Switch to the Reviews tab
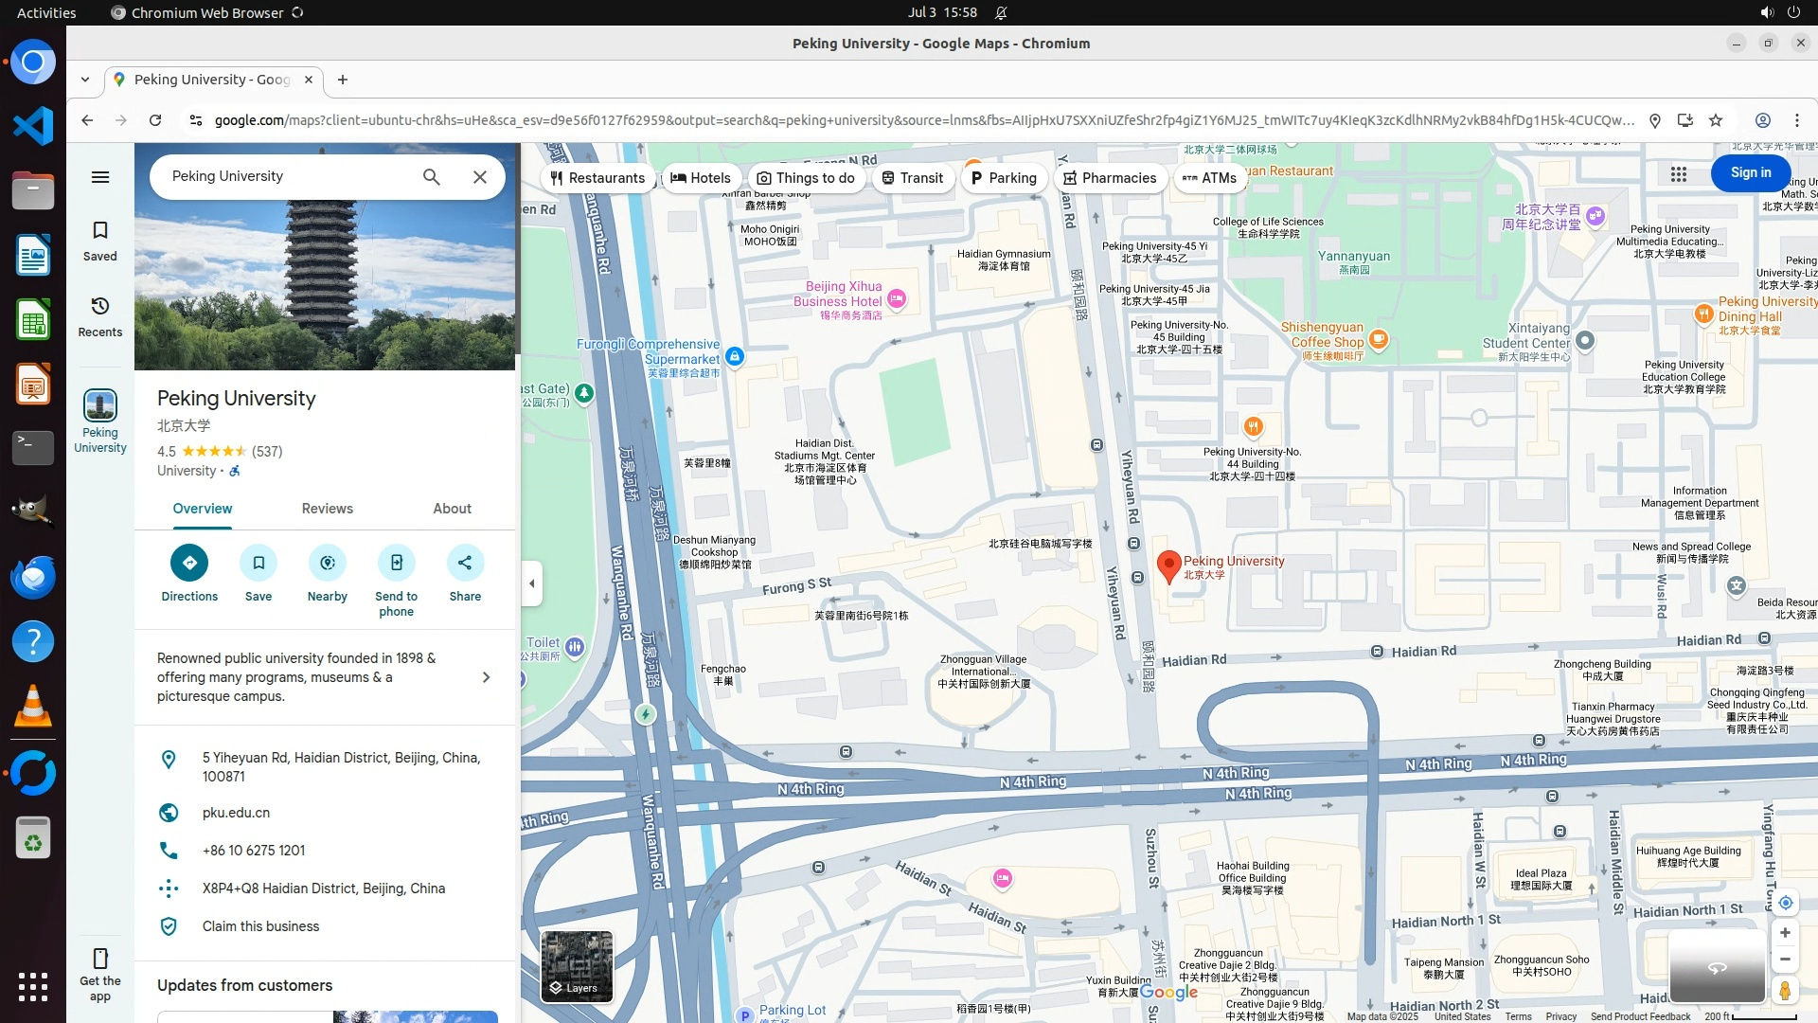The image size is (1818, 1023). click(x=327, y=509)
